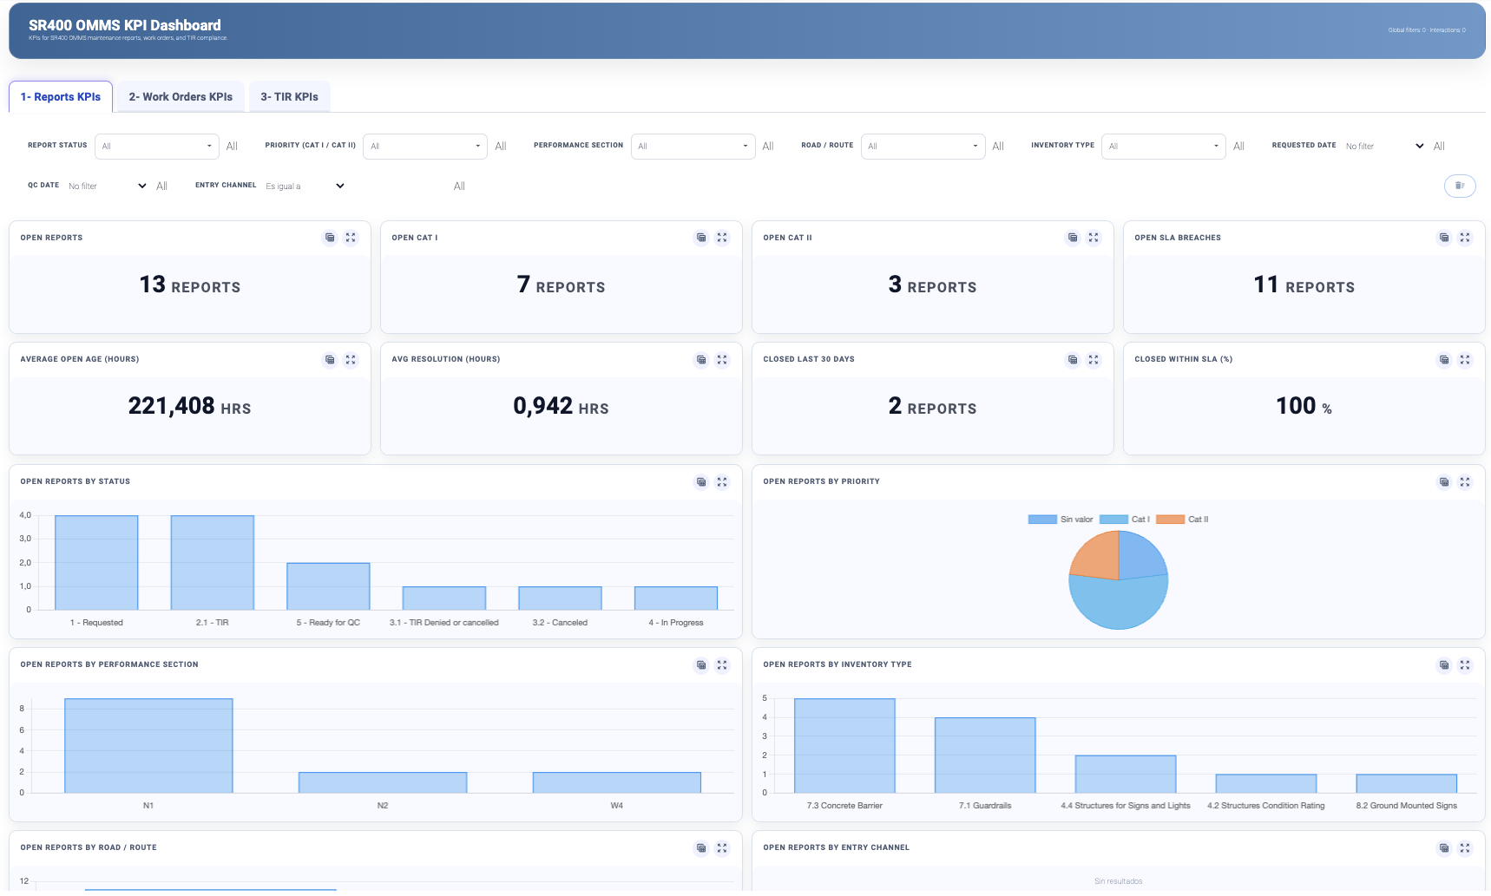This screenshot has height=896, width=1491.
Task: Switch to the Work Orders KPIs tab
Action: coord(180,96)
